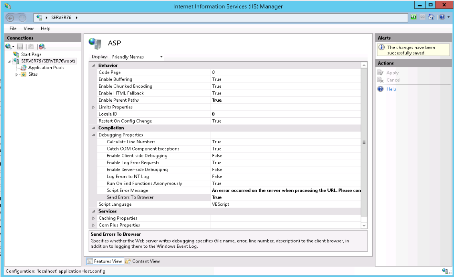Click the Help link in Actions

[x=391, y=89]
